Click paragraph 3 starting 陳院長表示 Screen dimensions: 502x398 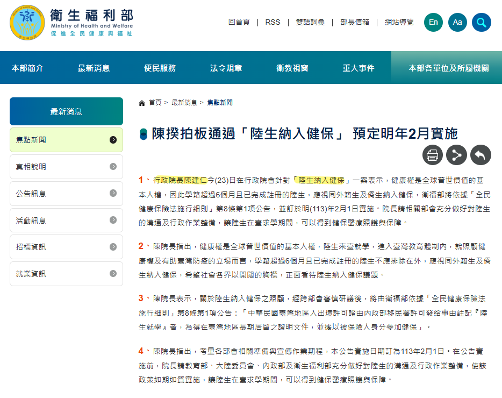314,313
